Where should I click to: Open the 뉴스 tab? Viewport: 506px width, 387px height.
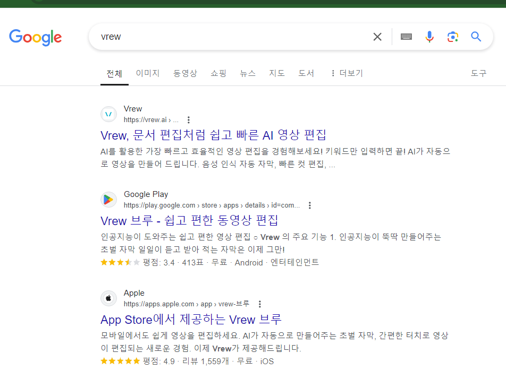click(x=248, y=73)
